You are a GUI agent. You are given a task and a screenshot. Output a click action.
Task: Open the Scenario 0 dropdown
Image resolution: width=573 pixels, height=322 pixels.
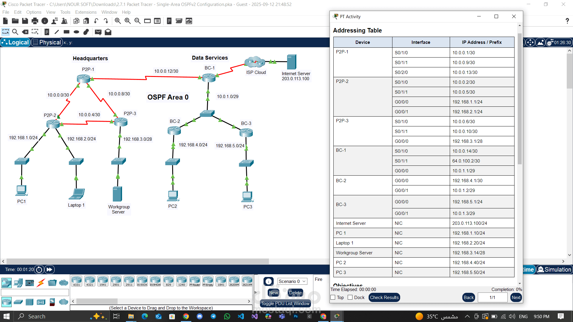click(x=292, y=281)
